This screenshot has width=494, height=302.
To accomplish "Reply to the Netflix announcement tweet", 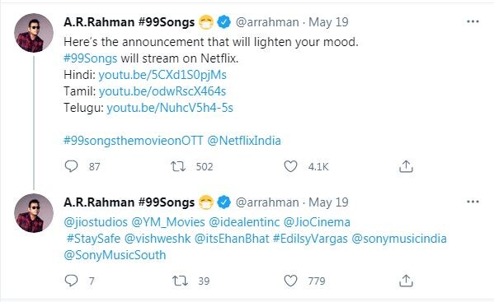I will 71,166.
